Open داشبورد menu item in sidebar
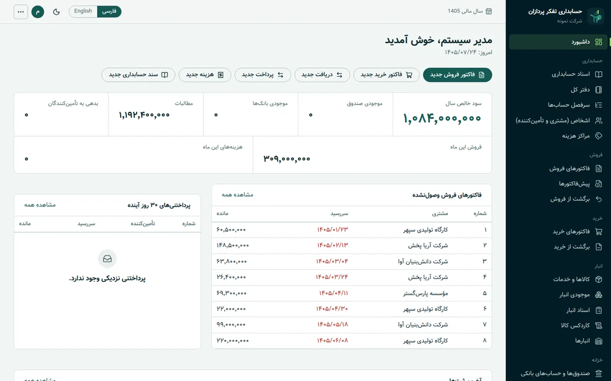The image size is (611, 381). click(x=559, y=42)
